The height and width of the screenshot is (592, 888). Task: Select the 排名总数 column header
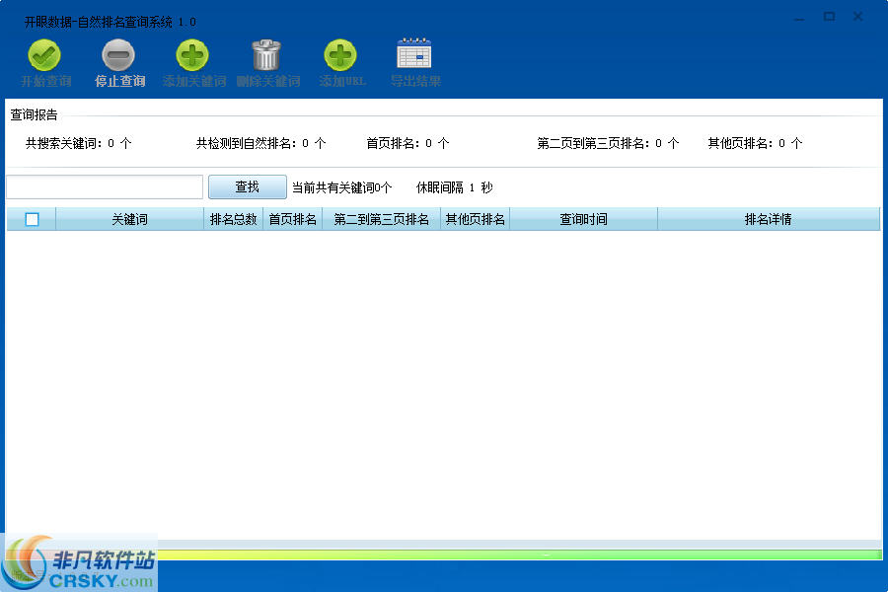click(233, 218)
